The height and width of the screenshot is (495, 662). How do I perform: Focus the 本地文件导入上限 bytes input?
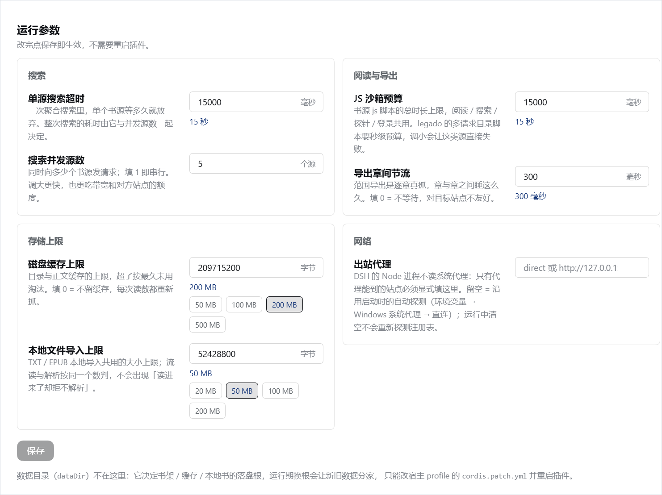[x=256, y=354]
